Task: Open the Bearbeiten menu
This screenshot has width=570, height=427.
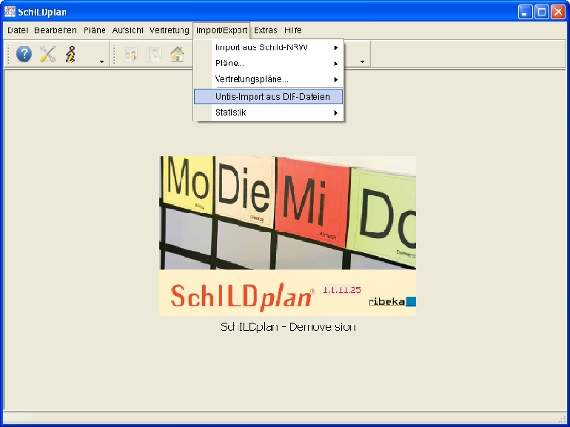Action: [x=55, y=30]
